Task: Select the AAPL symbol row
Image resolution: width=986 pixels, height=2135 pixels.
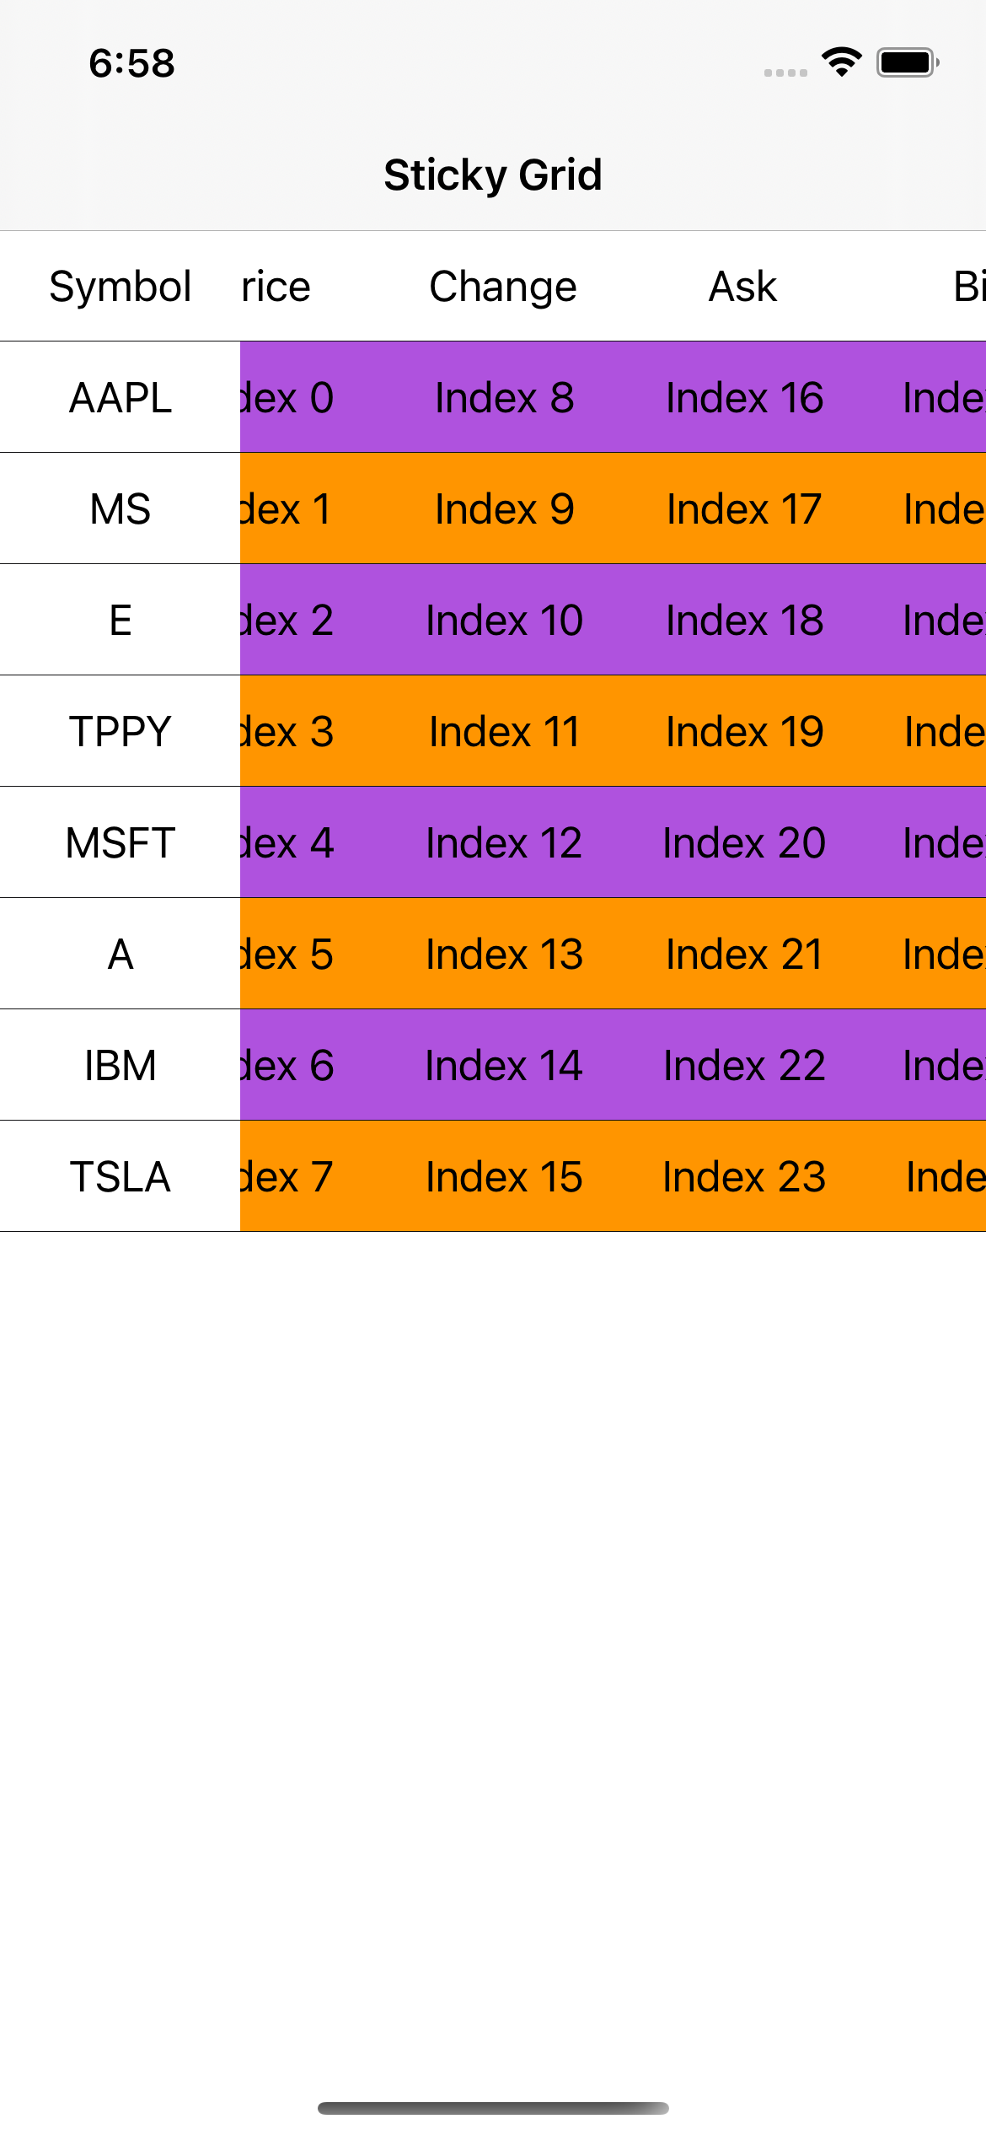Action: [x=121, y=398]
